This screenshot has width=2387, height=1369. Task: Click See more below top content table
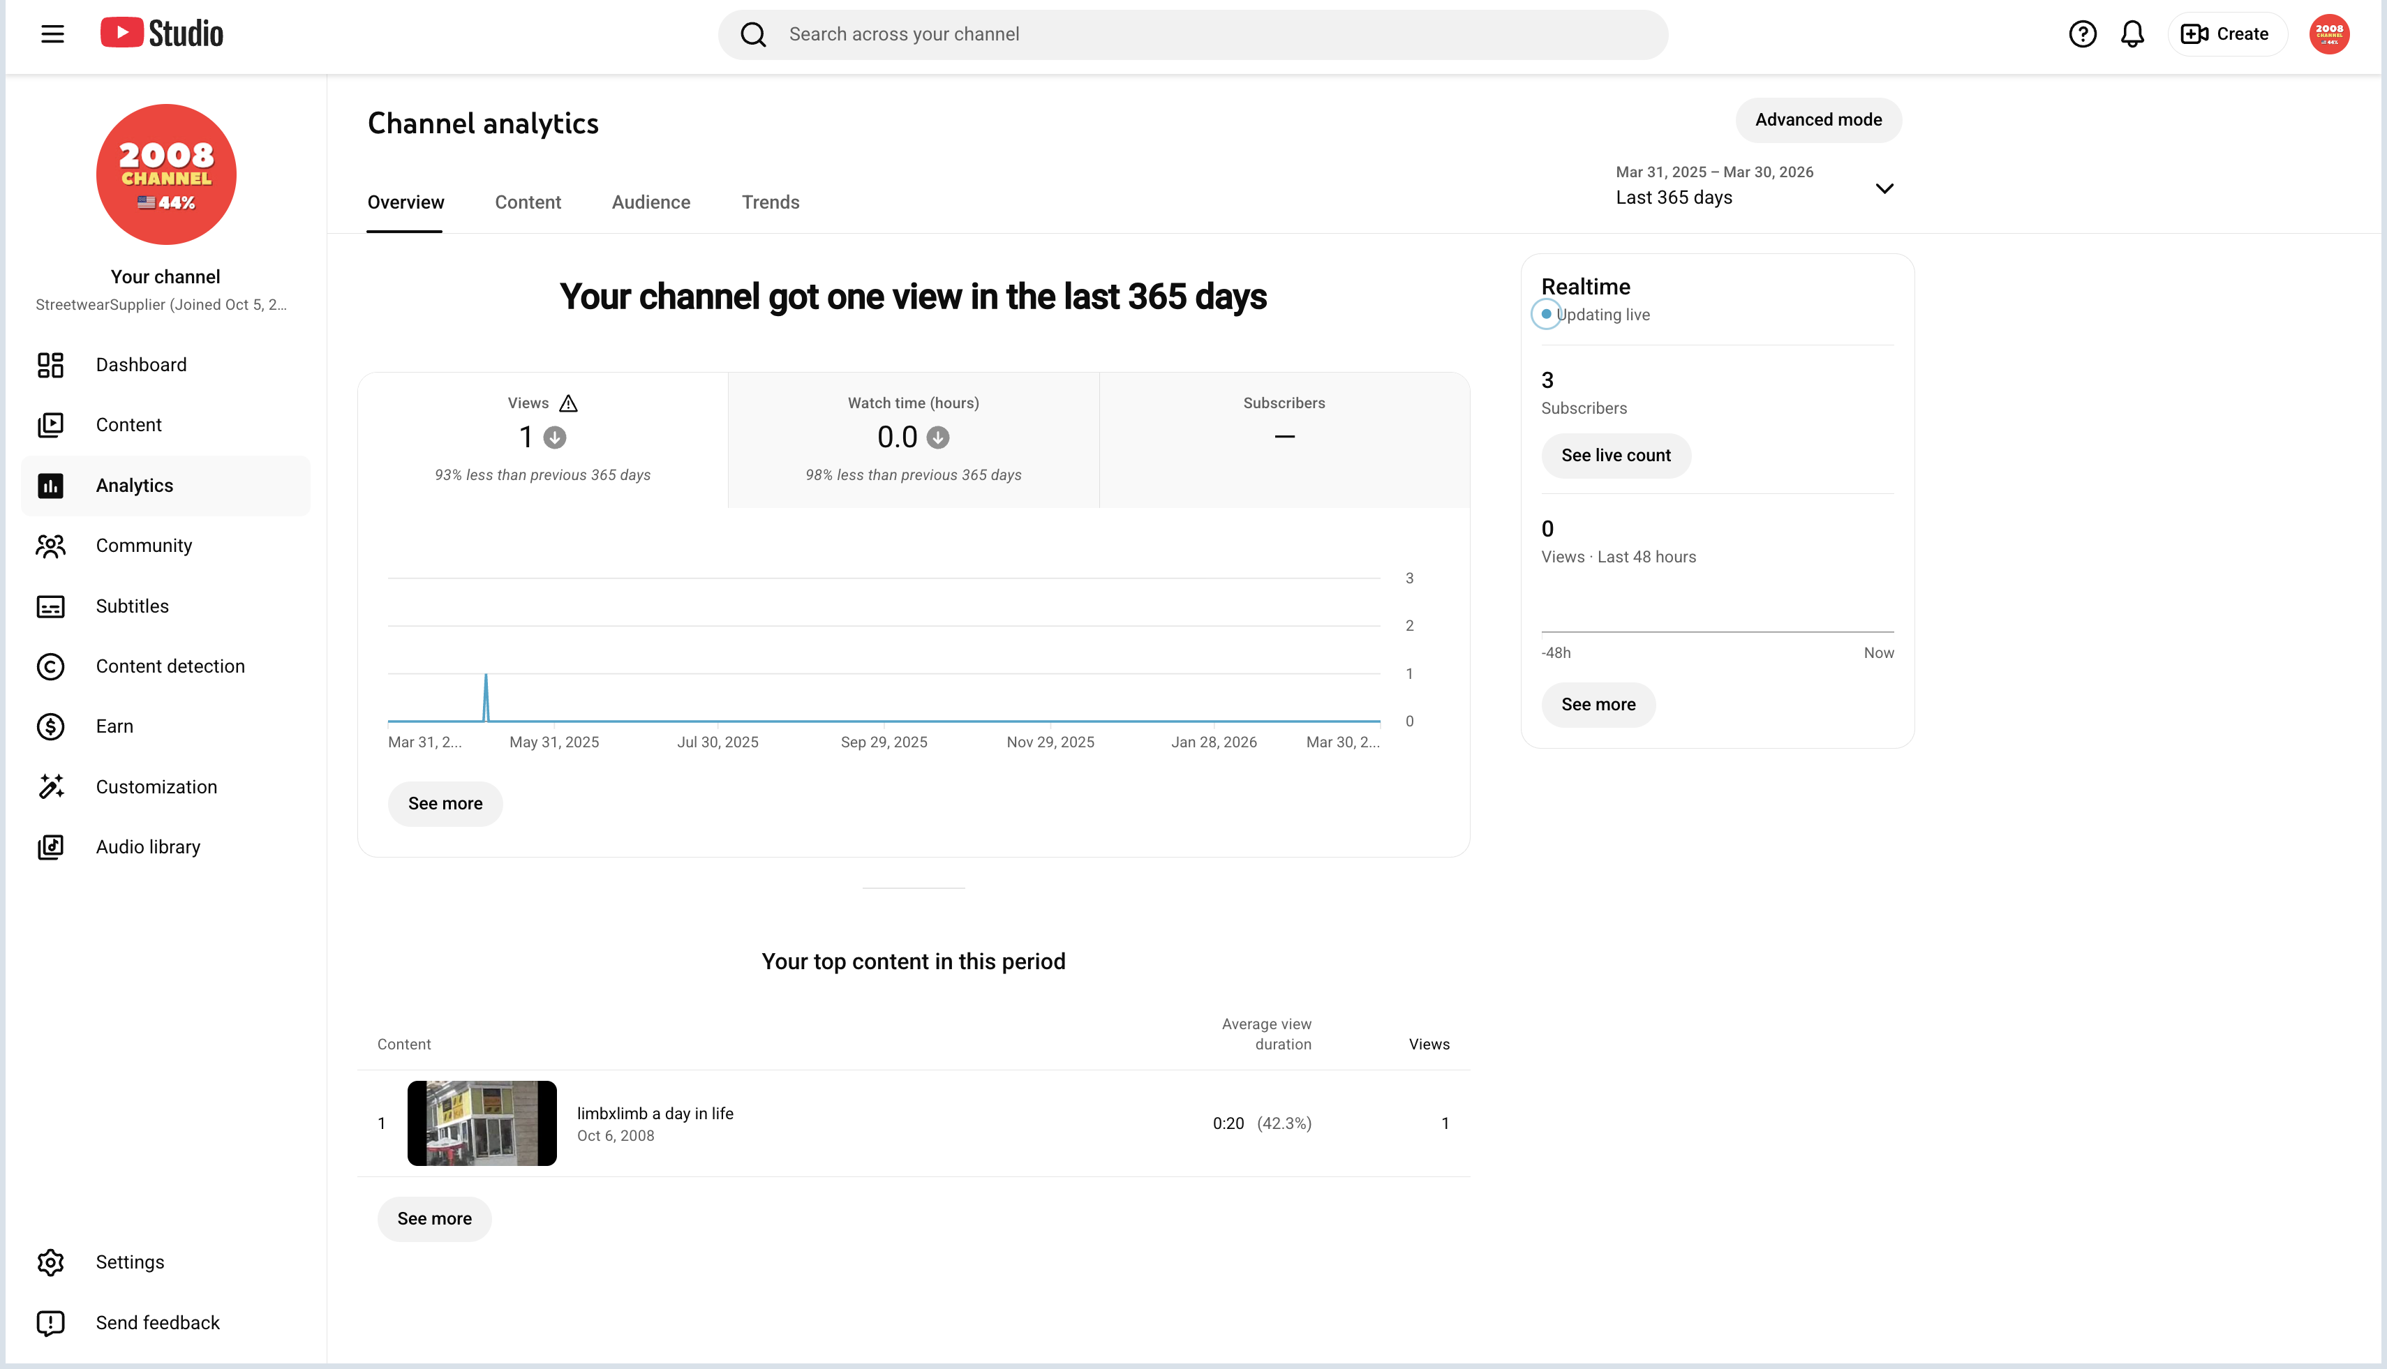[x=433, y=1220]
